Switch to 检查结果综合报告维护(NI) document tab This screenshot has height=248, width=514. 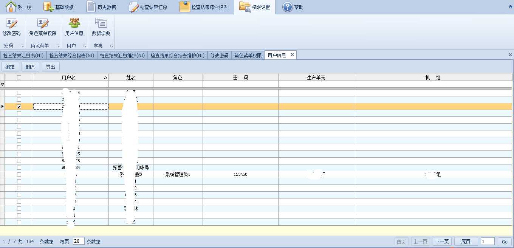tap(178, 56)
